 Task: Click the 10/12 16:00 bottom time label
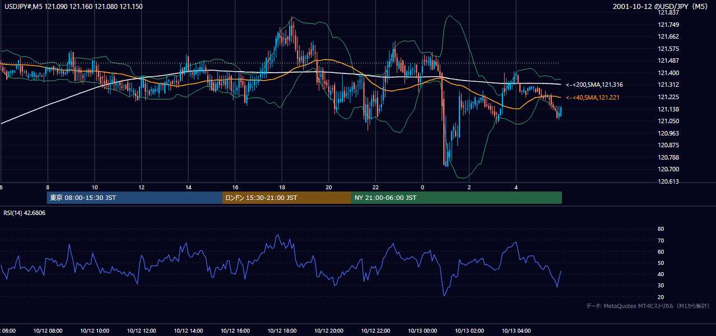[235, 330]
